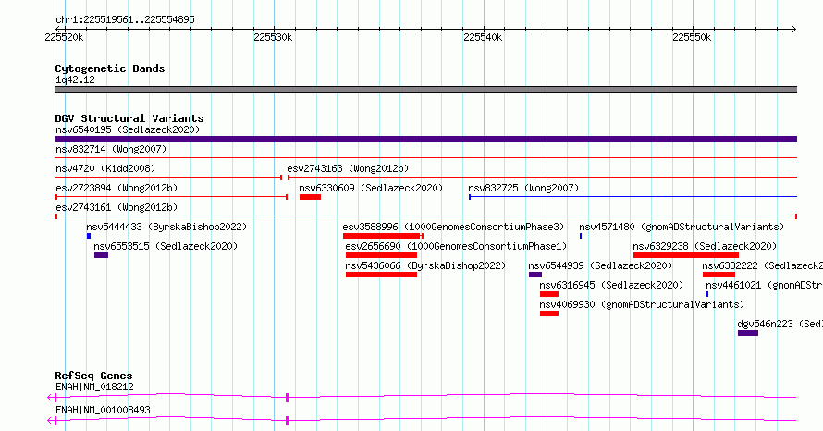The width and height of the screenshot is (823, 431).
Task: Click the purple dgv546n223 variant bar
Action: pos(748,333)
